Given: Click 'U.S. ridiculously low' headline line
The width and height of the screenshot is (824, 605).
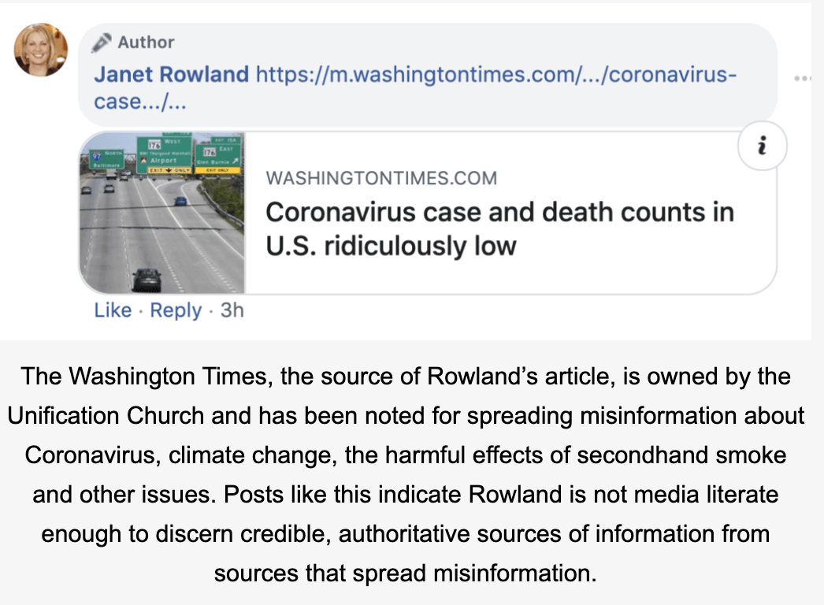Looking at the screenshot, I should [391, 246].
